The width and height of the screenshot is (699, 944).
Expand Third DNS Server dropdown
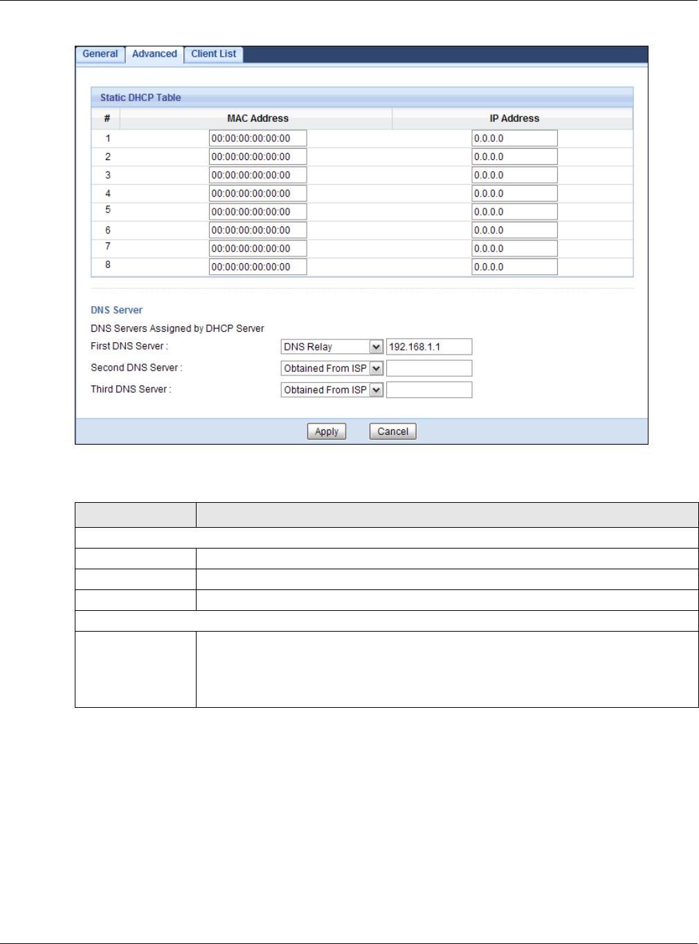click(332, 390)
